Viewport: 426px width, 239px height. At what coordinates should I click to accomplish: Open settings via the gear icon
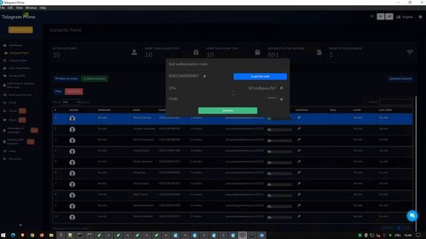[420, 17]
